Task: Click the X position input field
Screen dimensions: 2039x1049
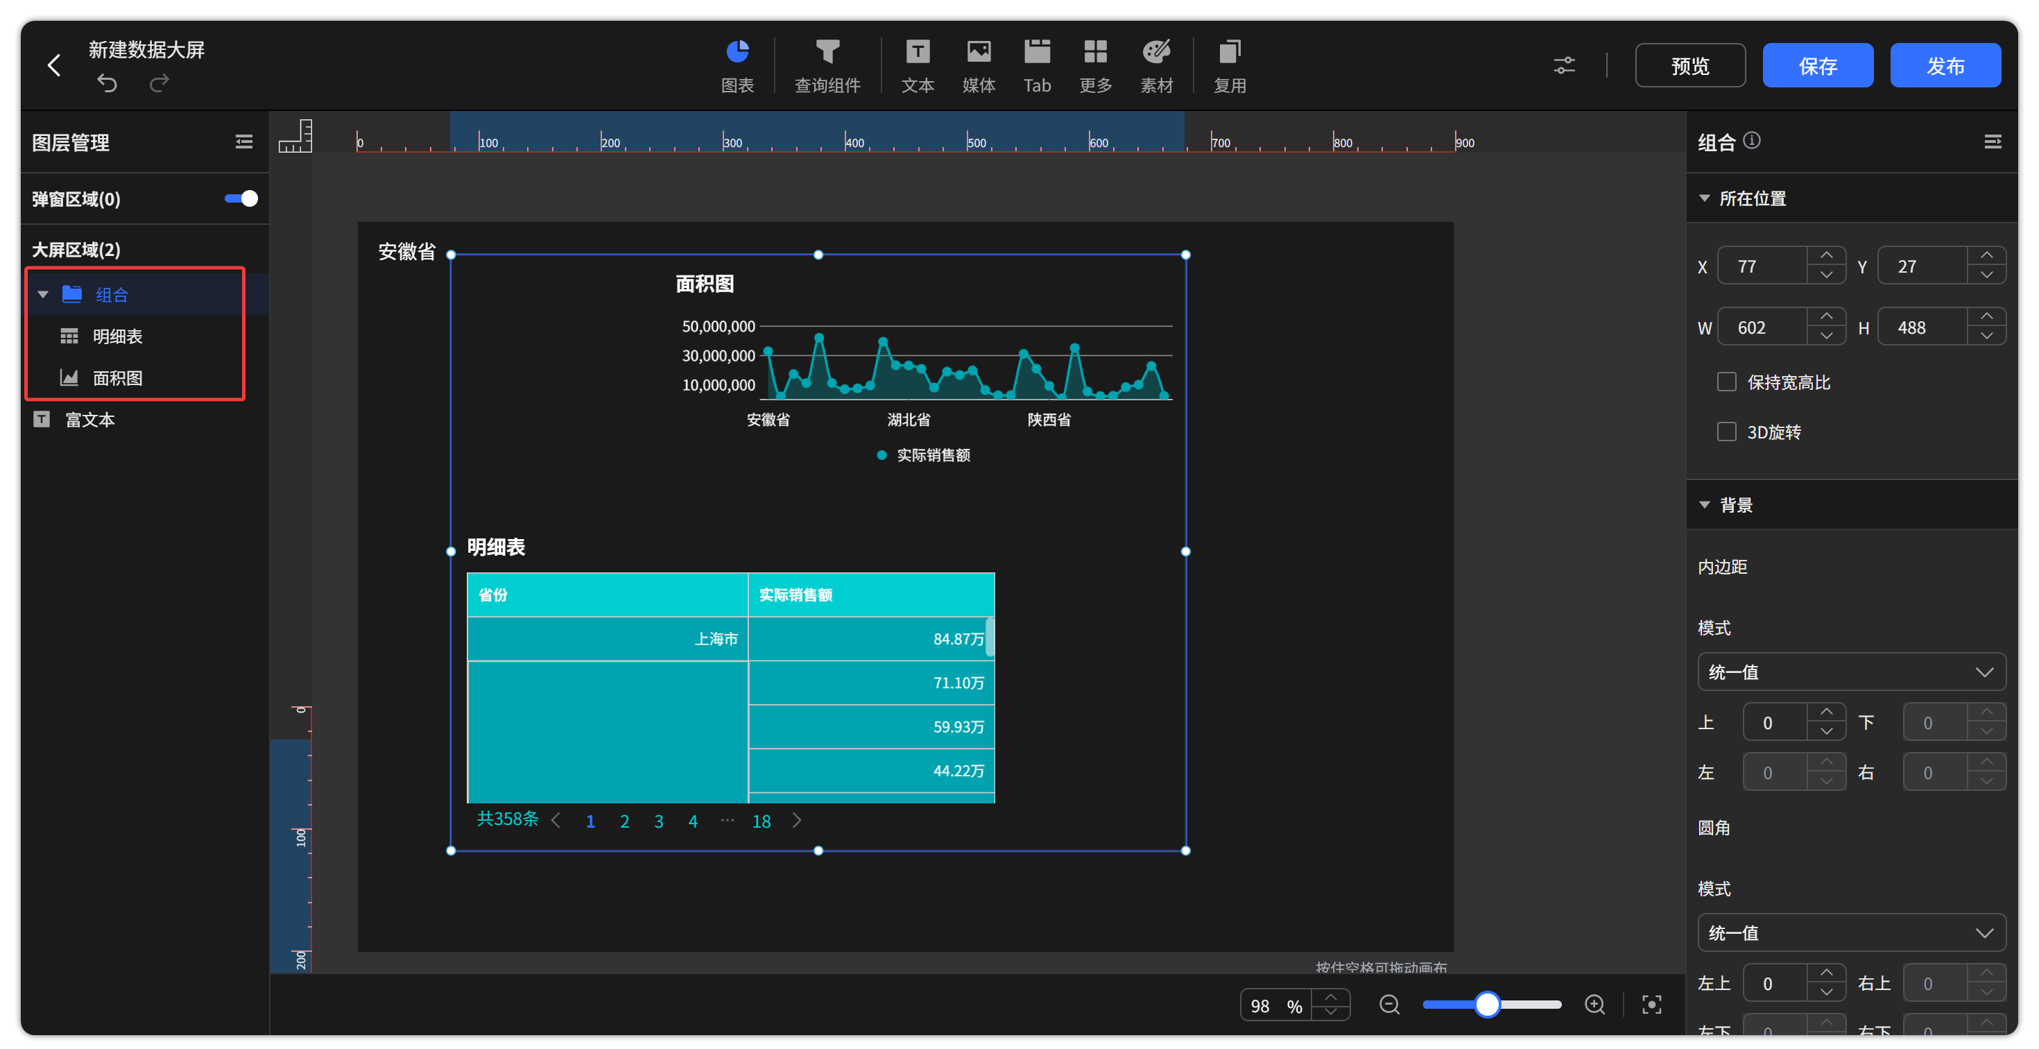Action: 1763,266
